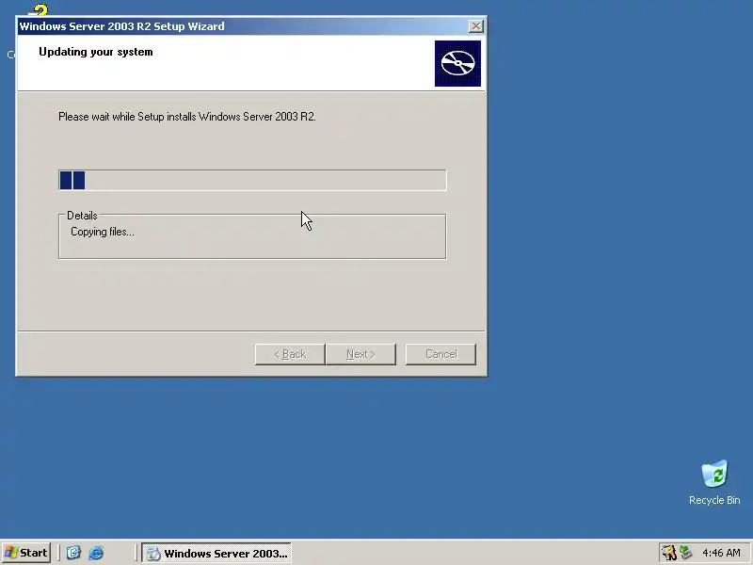Launch Internet Explorer from Quick Launch
The height and width of the screenshot is (565, 753).
pos(96,553)
